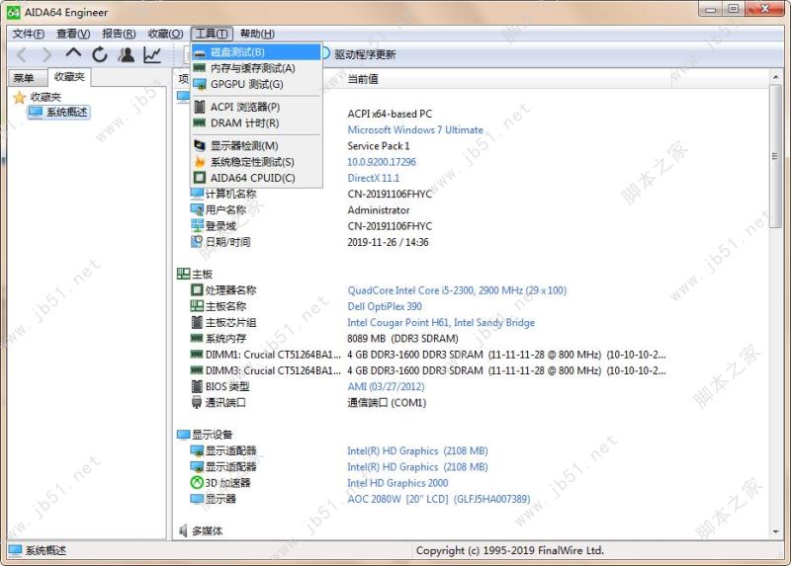
Task: Click the 日期/时间 clock icon
Action: pos(197,242)
